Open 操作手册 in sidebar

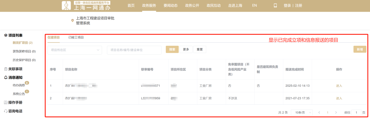pyautogui.click(x=15, y=103)
